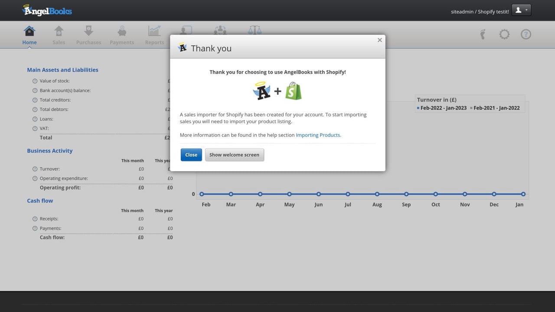Select the Home tab
This screenshot has height=312, width=555.
point(29,35)
